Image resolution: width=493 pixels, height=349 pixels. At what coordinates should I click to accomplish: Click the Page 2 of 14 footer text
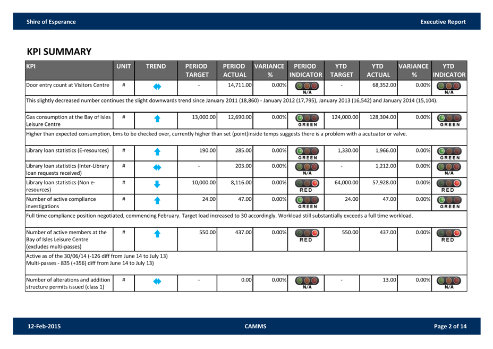tap(450, 326)
